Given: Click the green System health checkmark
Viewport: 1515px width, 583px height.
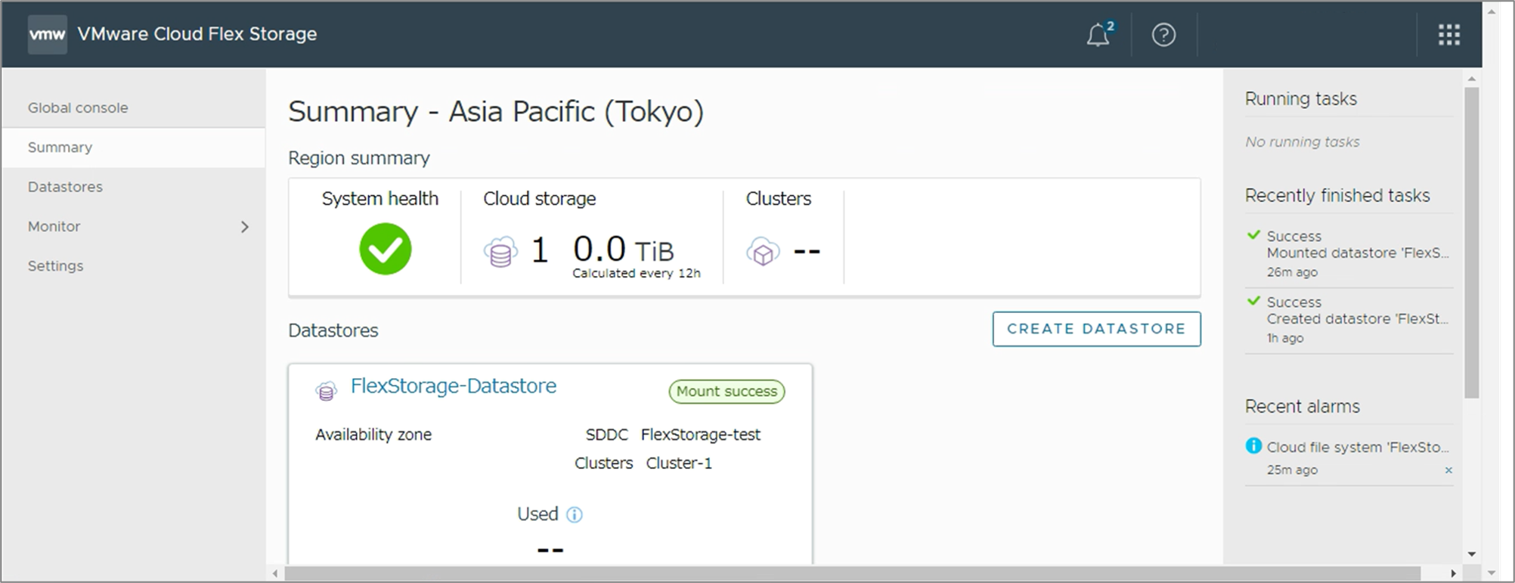Looking at the screenshot, I should [386, 249].
